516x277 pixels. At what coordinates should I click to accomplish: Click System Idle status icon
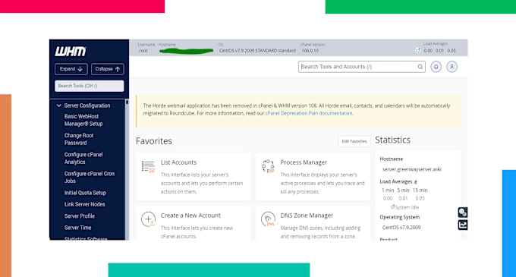tap(392, 207)
